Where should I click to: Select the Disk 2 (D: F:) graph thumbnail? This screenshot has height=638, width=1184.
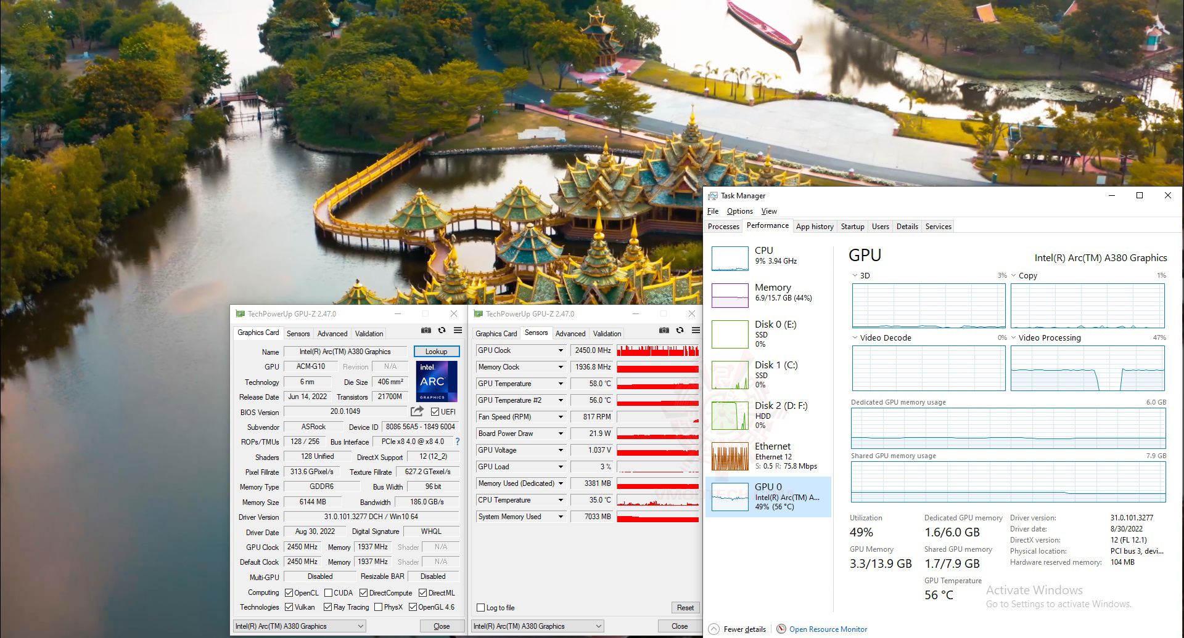[730, 416]
